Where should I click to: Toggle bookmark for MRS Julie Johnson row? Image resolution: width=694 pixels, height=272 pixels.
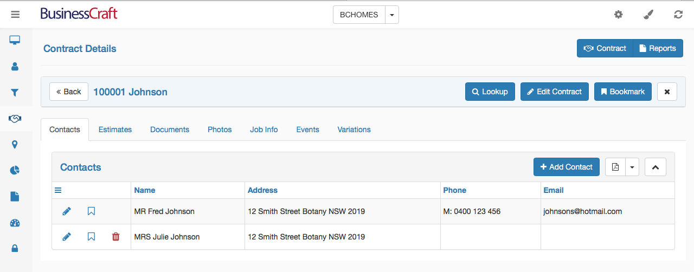pyautogui.click(x=91, y=237)
